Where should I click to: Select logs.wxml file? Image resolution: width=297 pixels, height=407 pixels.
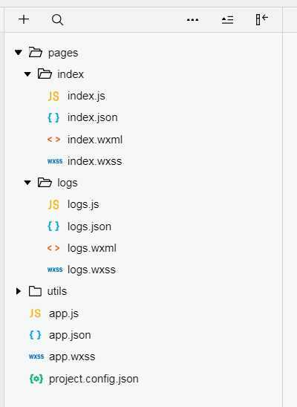click(x=92, y=248)
